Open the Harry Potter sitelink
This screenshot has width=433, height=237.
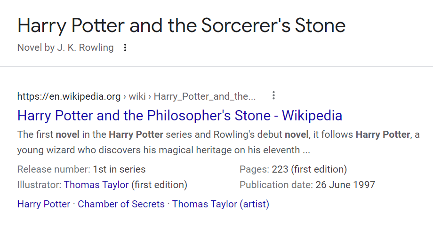pyautogui.click(x=43, y=204)
